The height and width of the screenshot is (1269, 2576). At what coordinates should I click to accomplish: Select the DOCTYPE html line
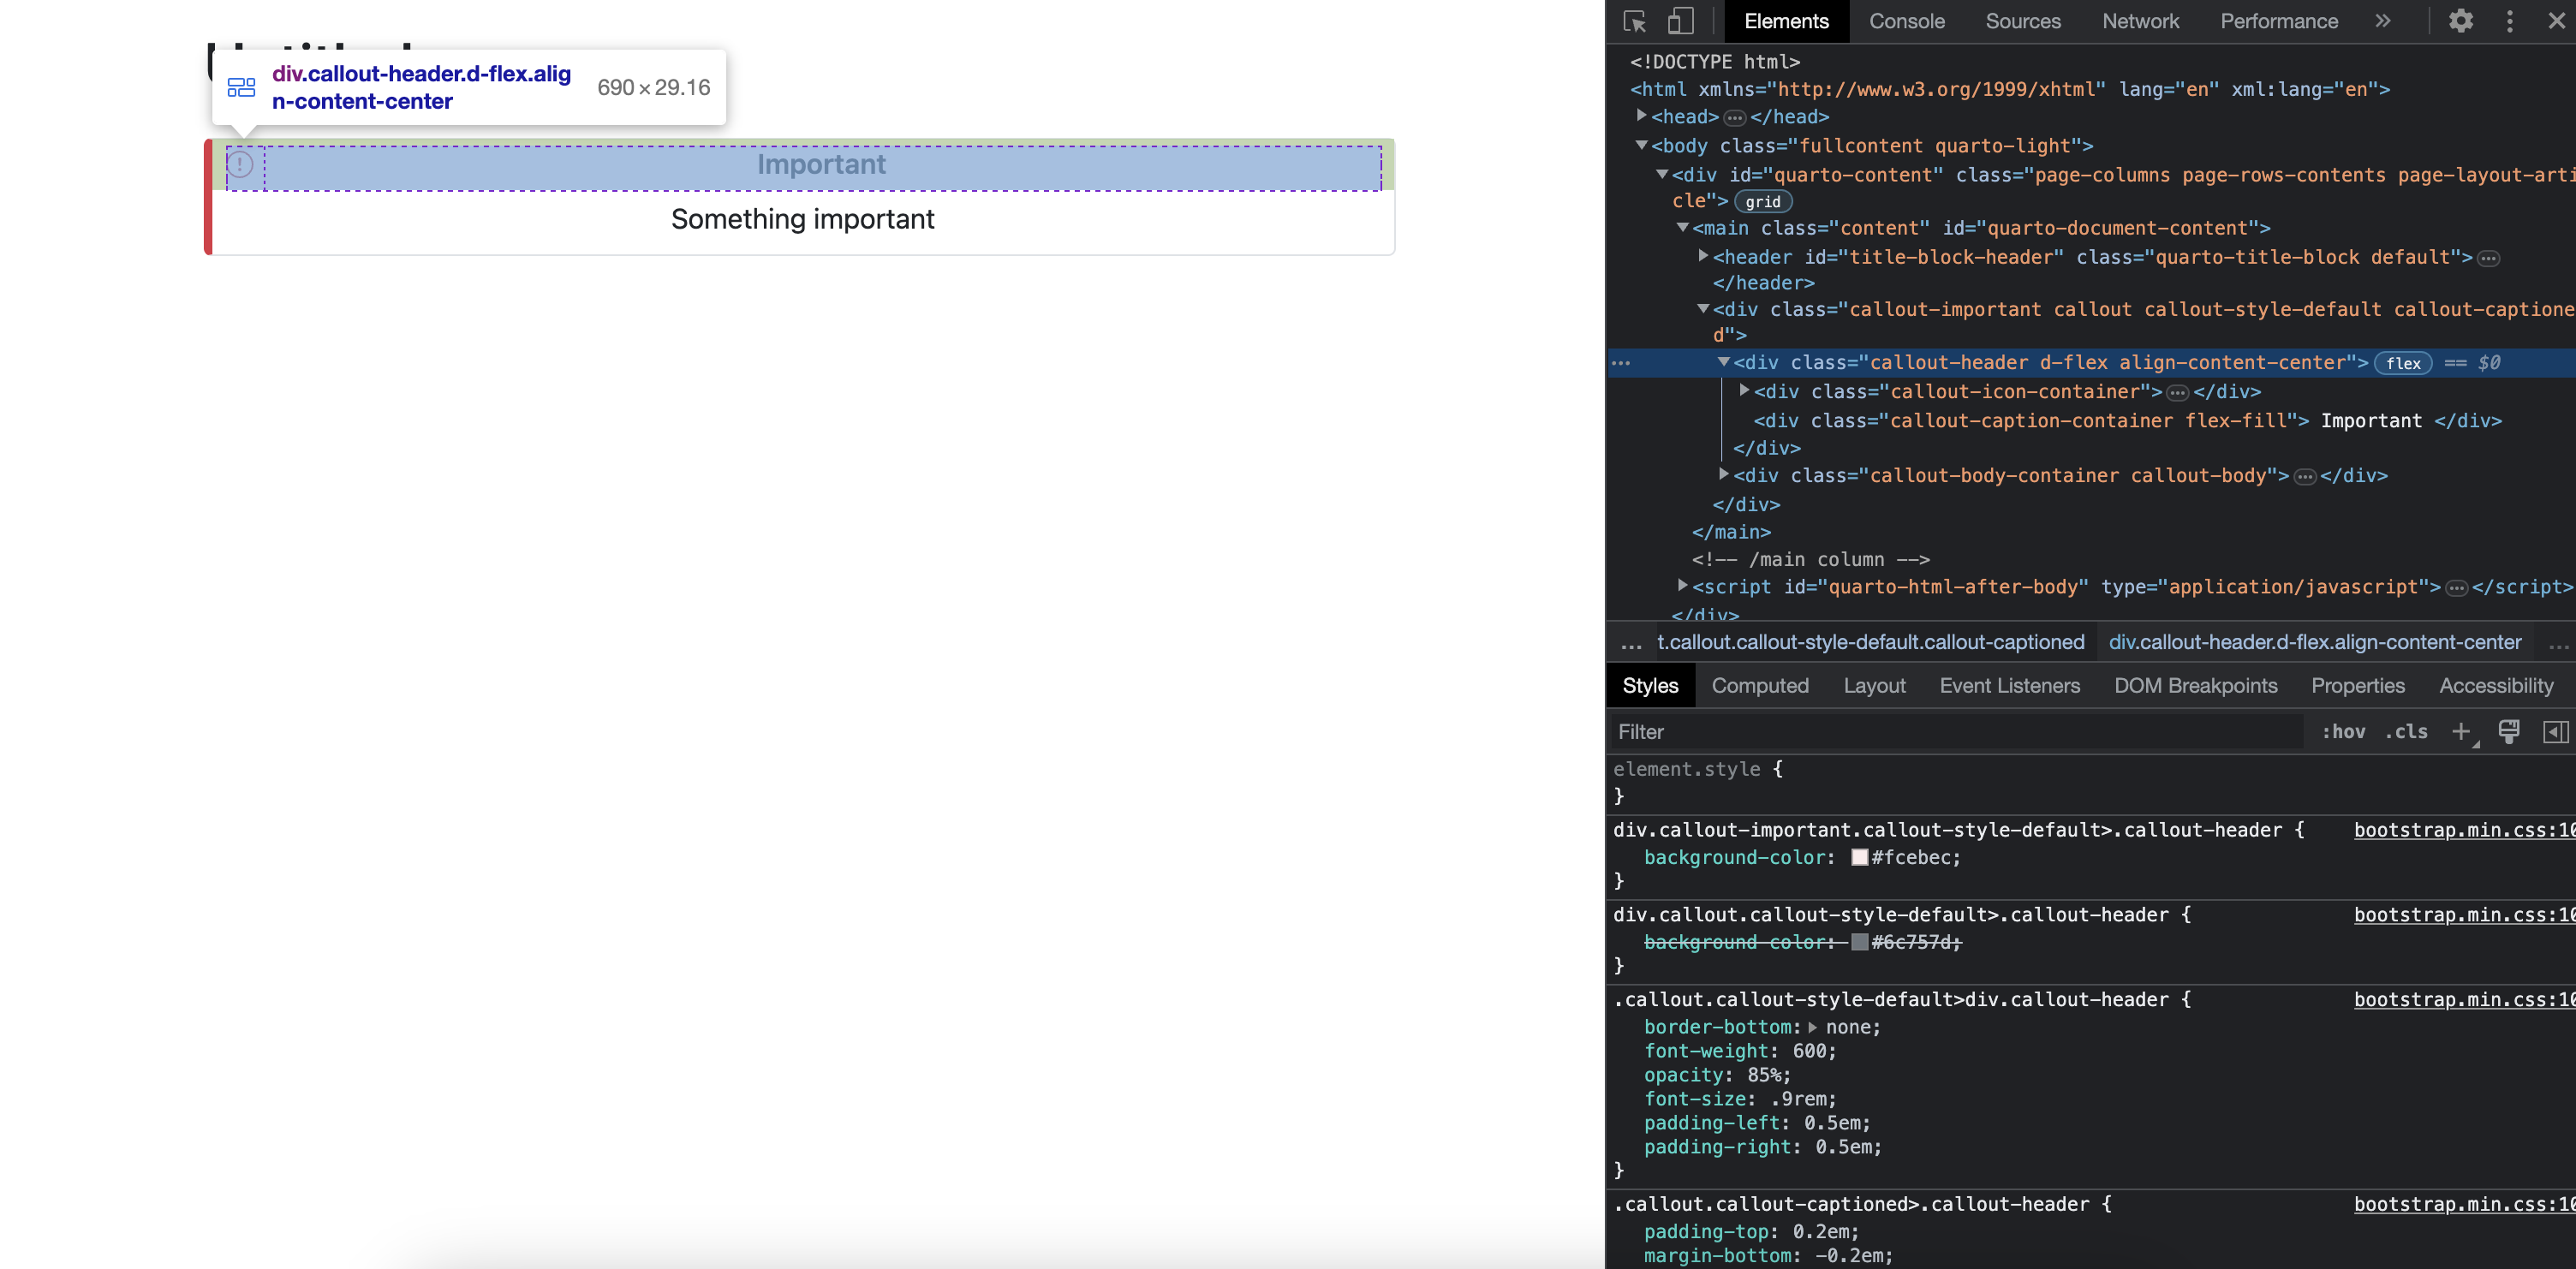[1714, 62]
